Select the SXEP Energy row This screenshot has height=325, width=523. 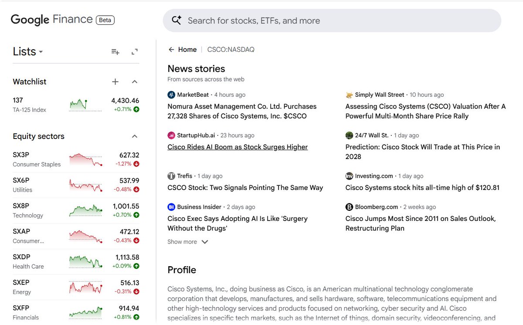pos(76,287)
